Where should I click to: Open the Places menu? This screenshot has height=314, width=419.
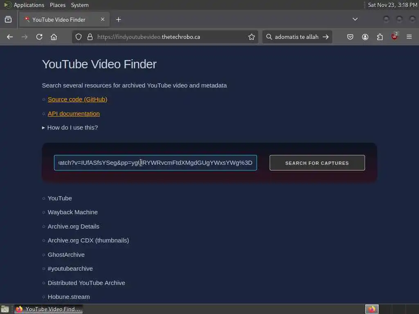tap(58, 5)
